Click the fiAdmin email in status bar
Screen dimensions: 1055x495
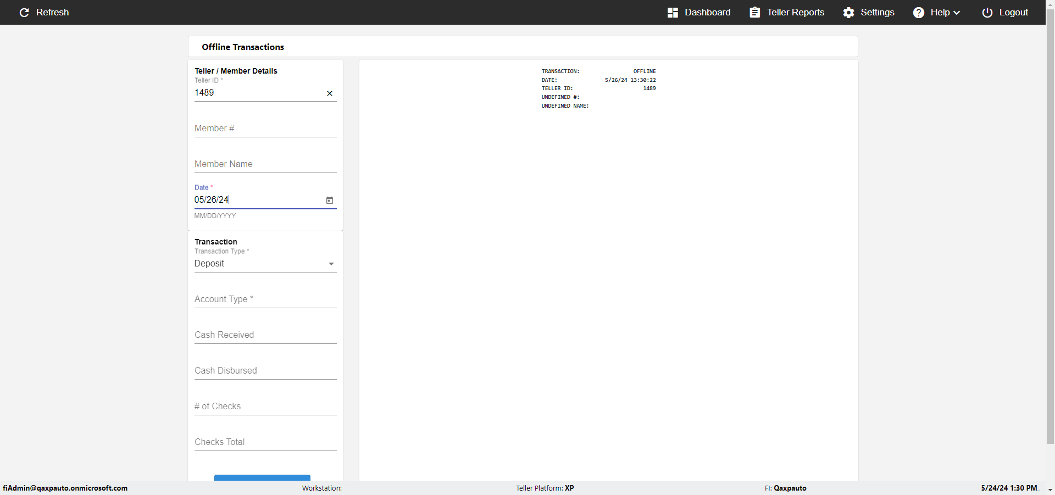coord(65,488)
